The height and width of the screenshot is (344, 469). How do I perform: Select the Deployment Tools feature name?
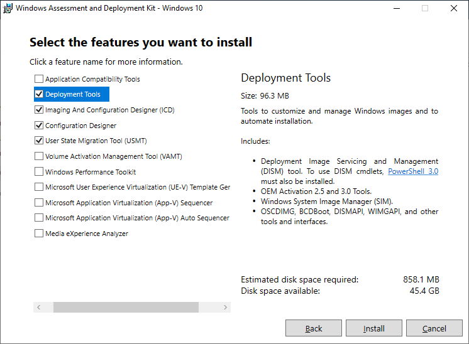point(73,94)
